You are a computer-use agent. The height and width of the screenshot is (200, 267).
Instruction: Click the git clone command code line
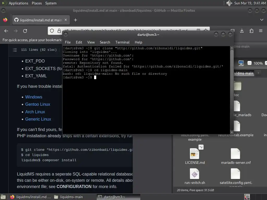(77, 150)
